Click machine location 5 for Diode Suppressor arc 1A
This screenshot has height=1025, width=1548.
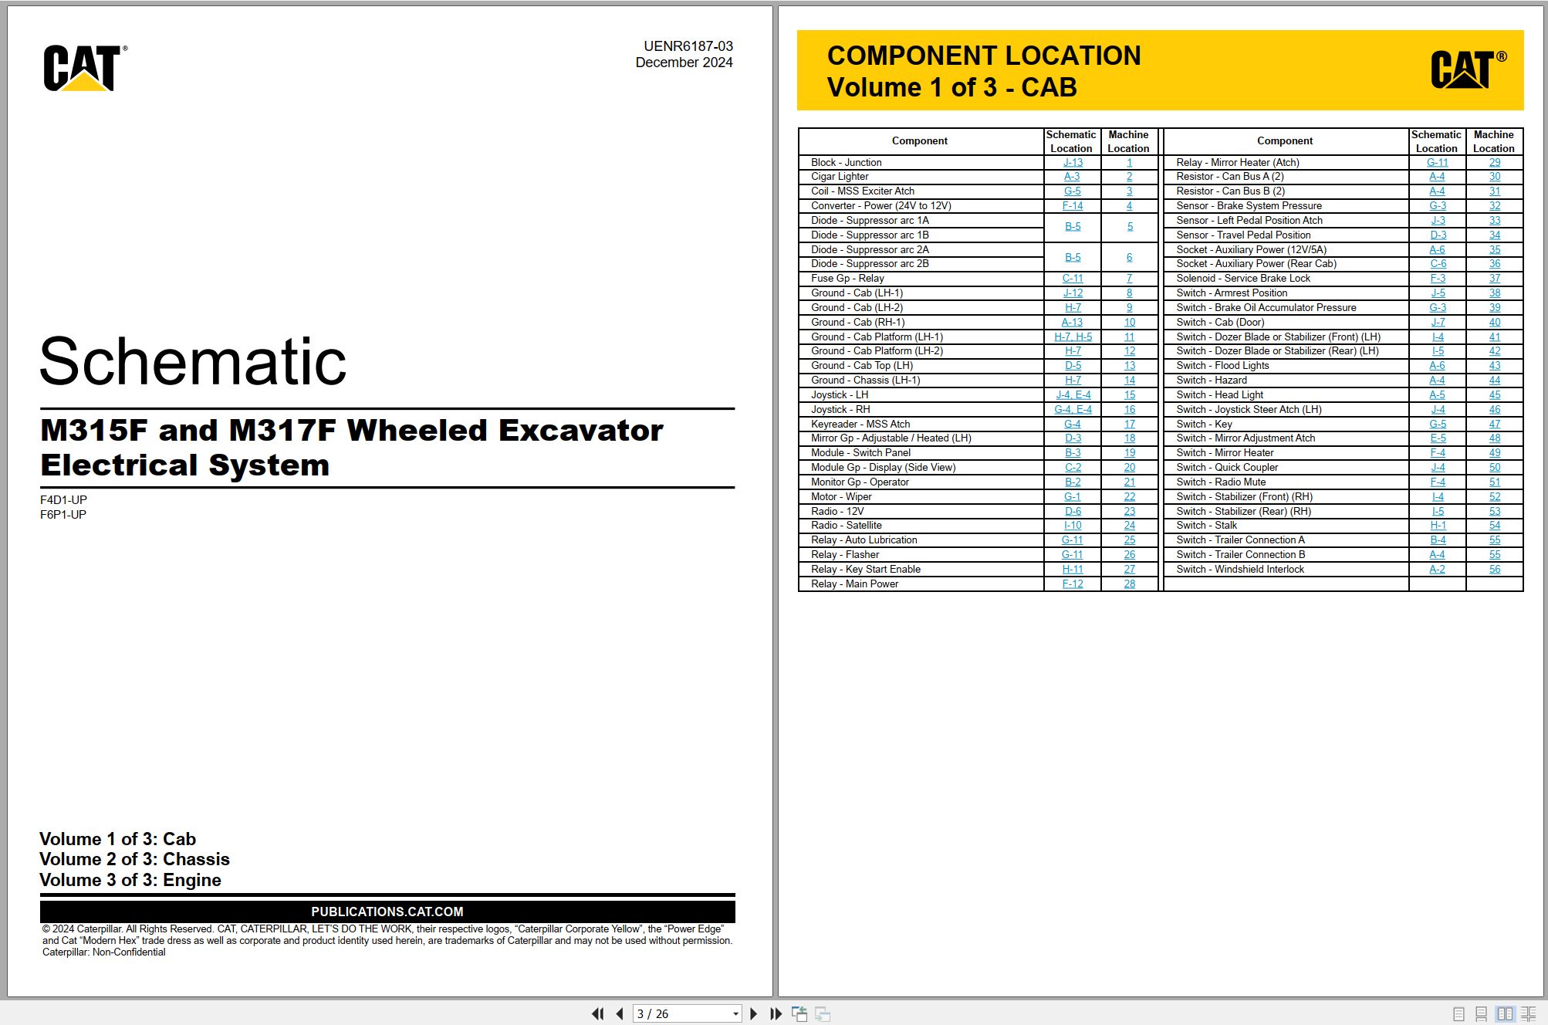point(1130,227)
